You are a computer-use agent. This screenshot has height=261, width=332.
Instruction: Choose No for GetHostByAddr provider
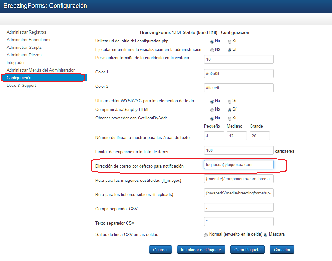point(212,119)
